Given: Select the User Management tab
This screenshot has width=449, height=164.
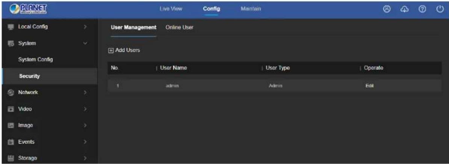Looking at the screenshot, I should [x=133, y=27].
